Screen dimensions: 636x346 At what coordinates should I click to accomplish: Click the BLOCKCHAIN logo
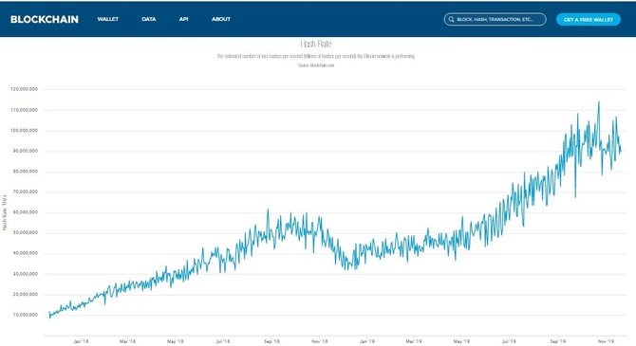(45, 20)
